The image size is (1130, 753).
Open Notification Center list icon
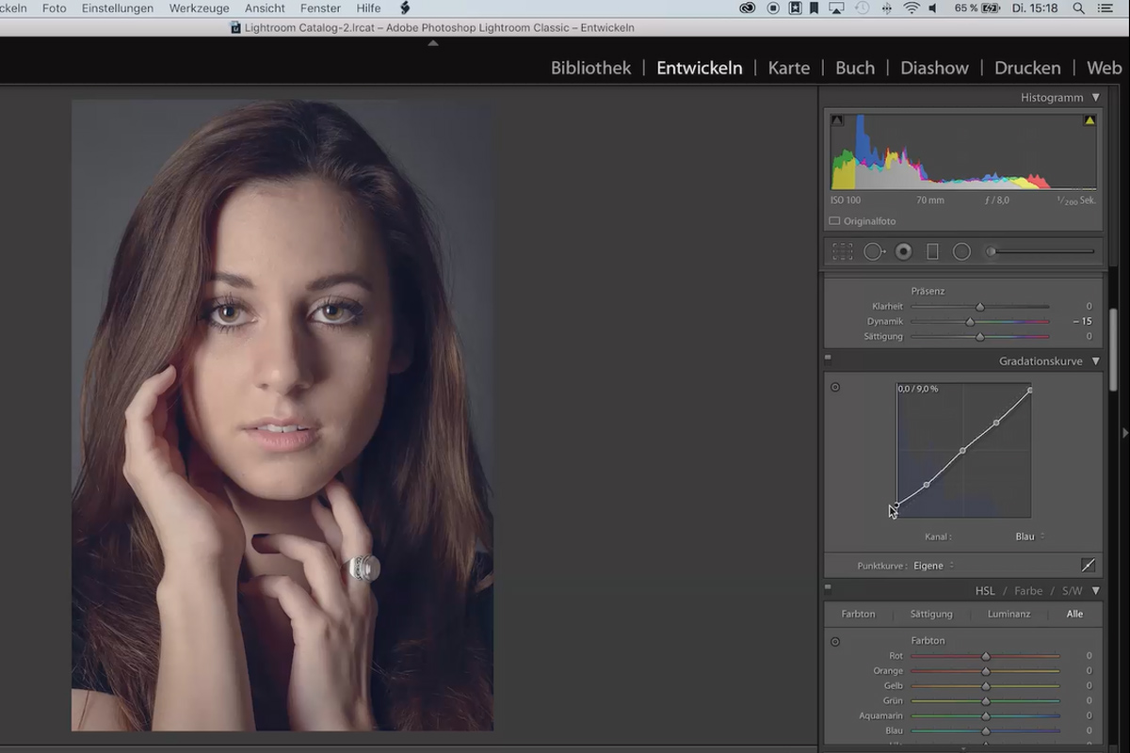pyautogui.click(x=1105, y=8)
